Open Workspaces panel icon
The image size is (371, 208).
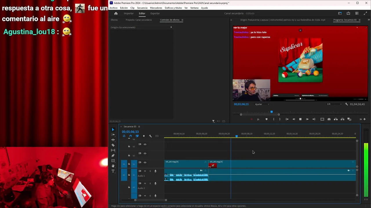(x=340, y=13)
